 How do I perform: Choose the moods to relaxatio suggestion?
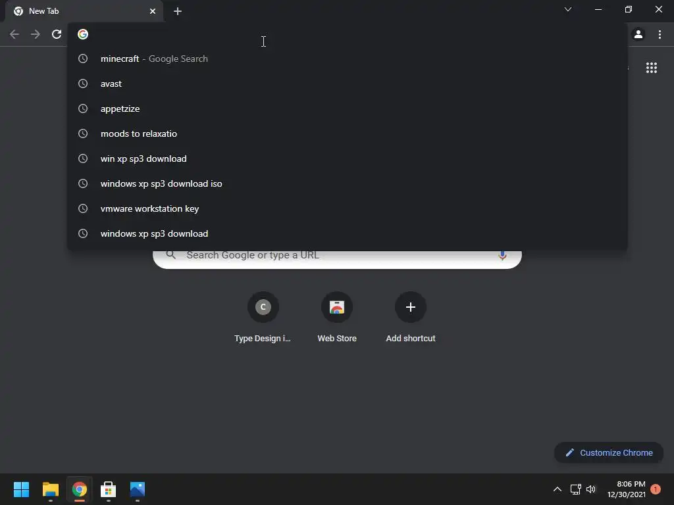(348, 133)
